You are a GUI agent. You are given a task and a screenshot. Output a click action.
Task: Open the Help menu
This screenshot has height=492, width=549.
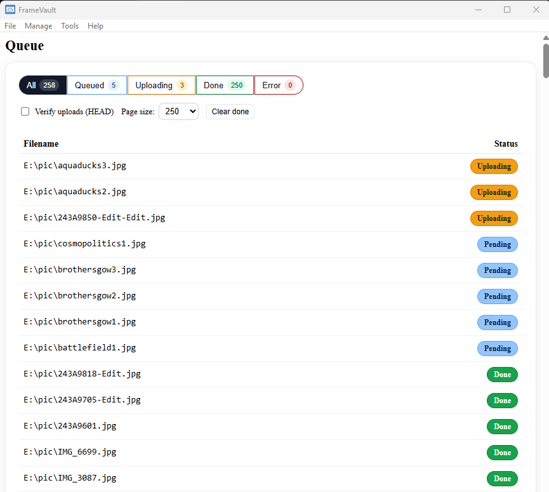95,26
